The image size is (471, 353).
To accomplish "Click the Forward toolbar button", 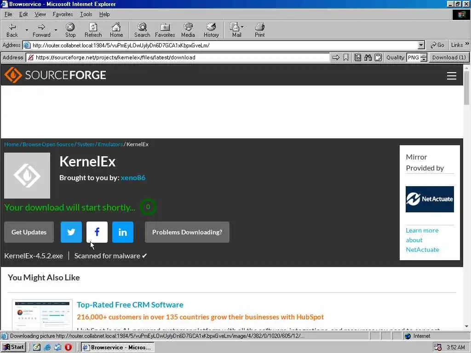I will click(x=41, y=30).
